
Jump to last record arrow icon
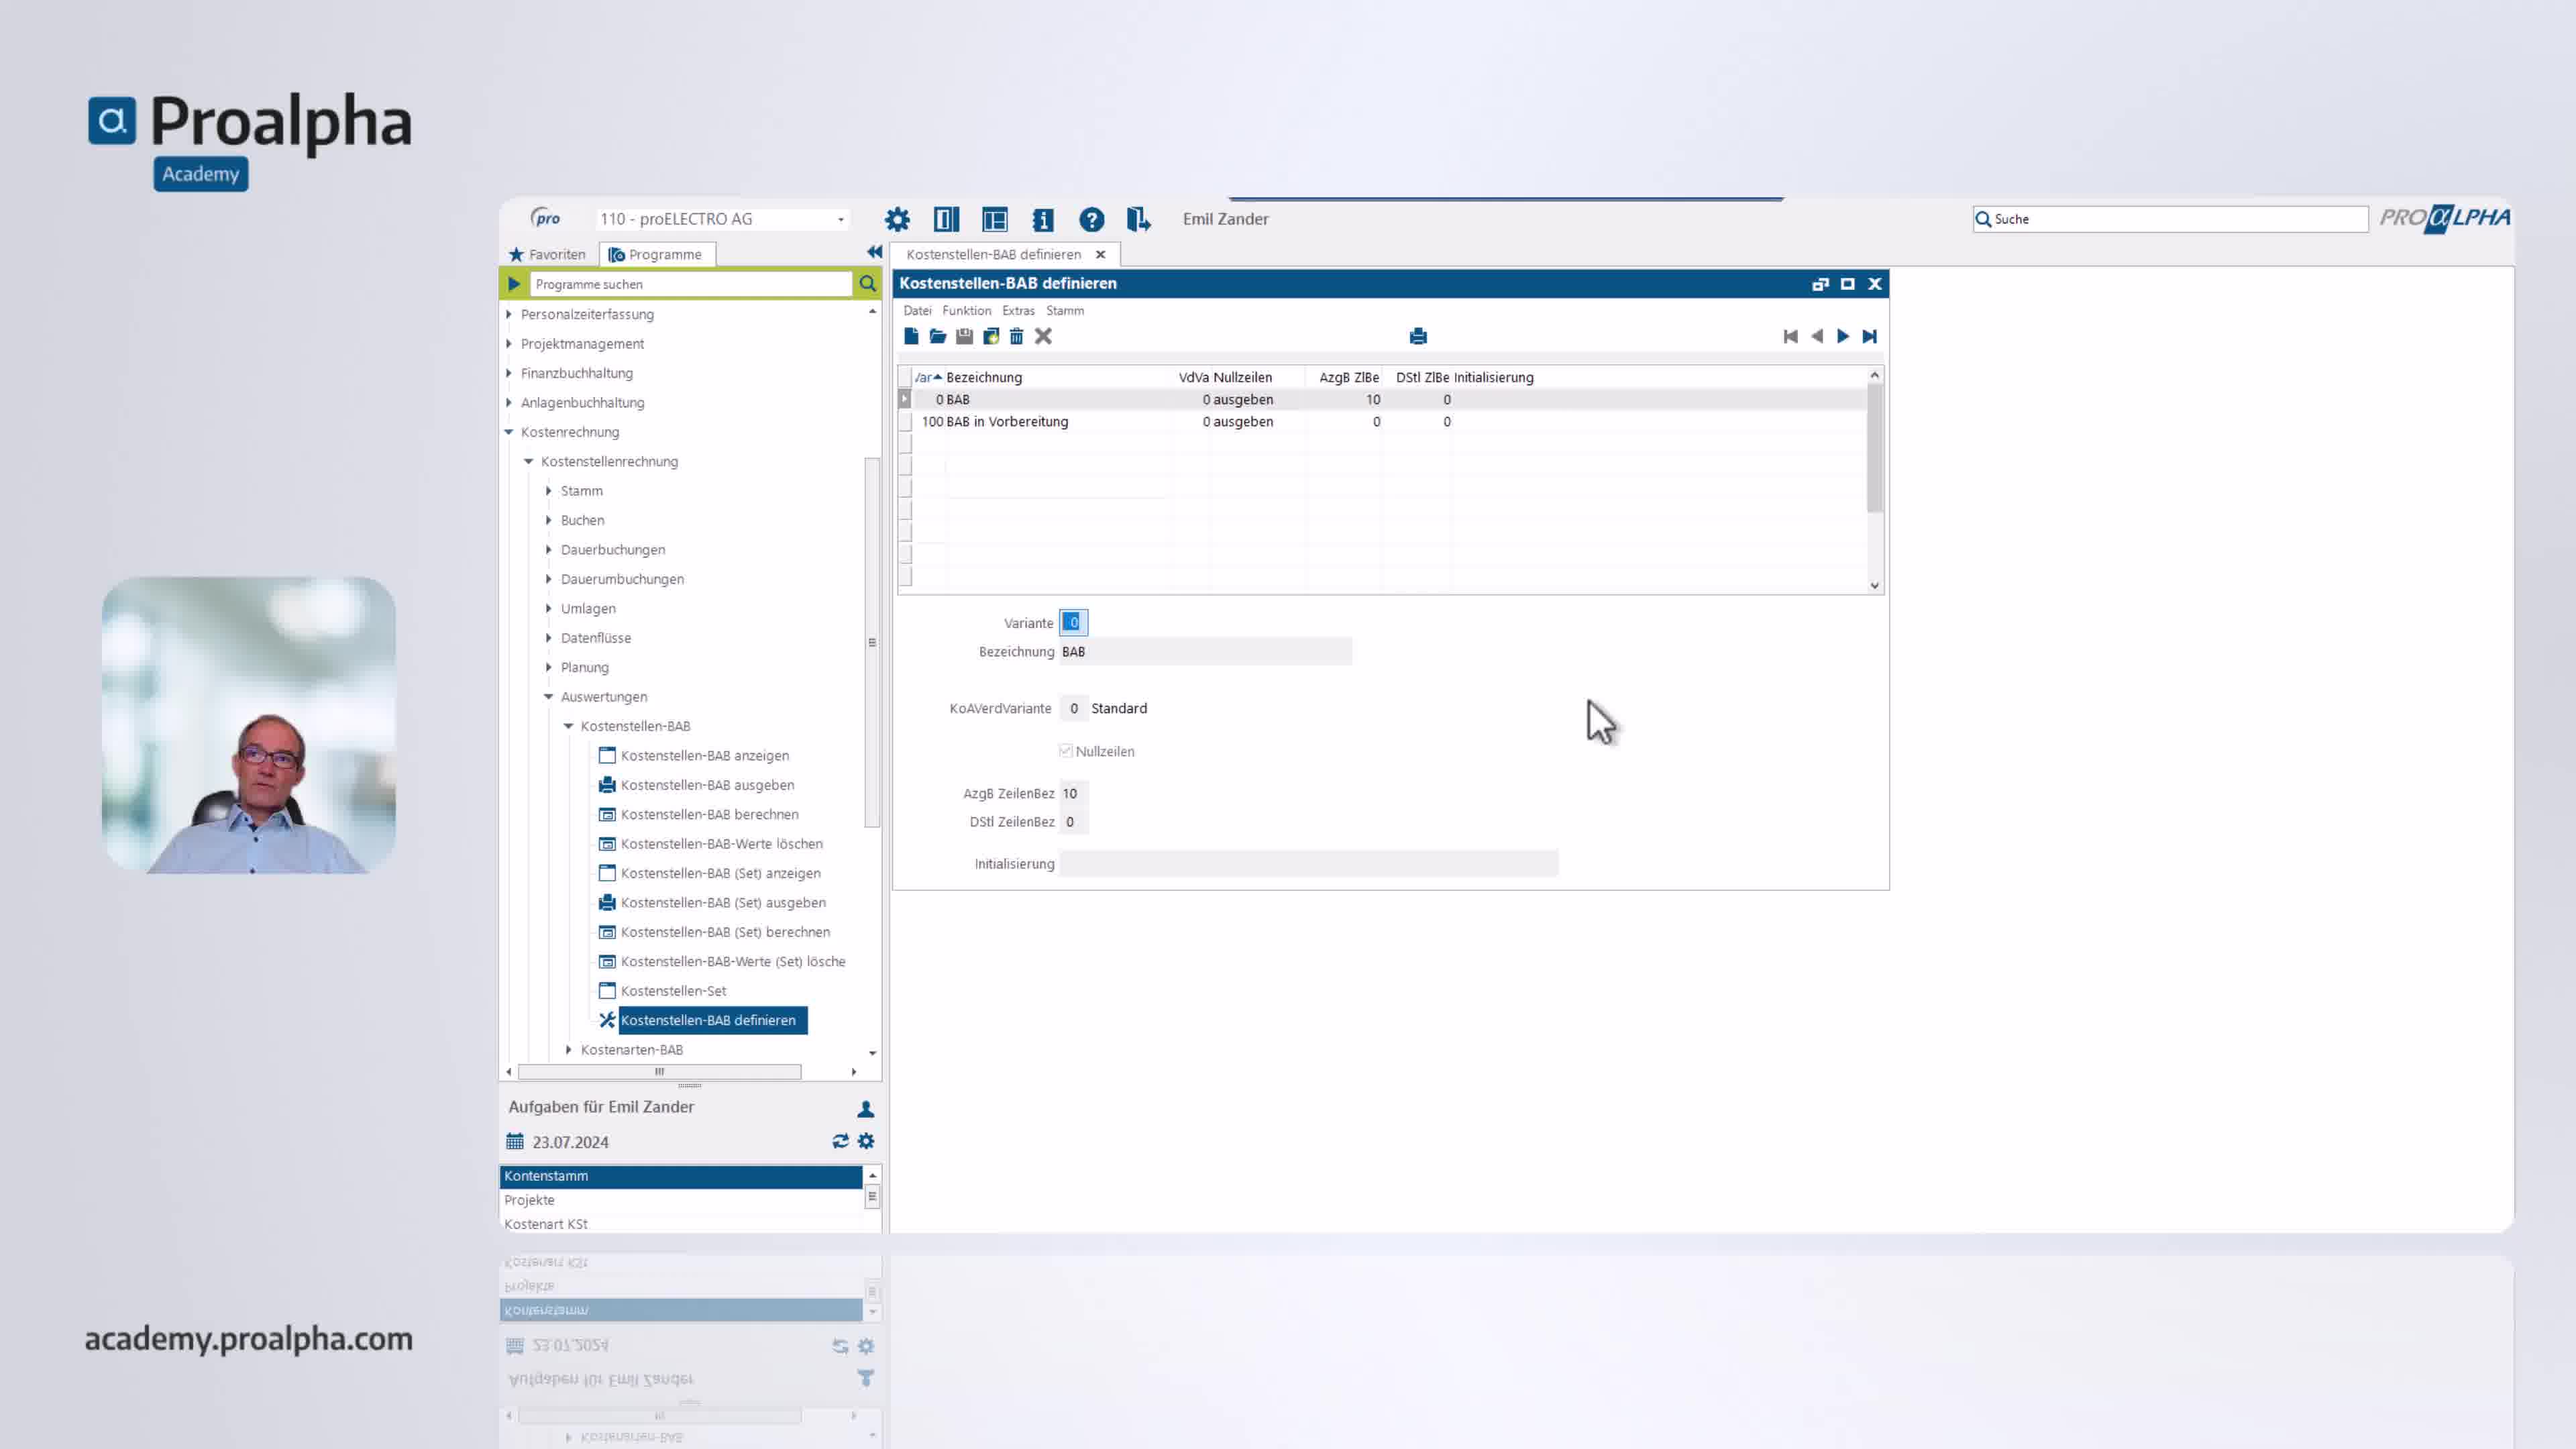pos(1869,336)
